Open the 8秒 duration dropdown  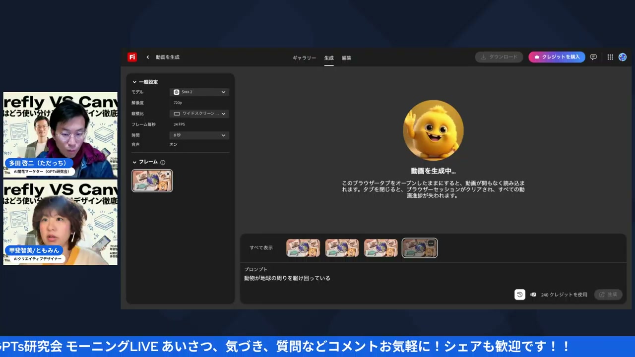(199, 135)
